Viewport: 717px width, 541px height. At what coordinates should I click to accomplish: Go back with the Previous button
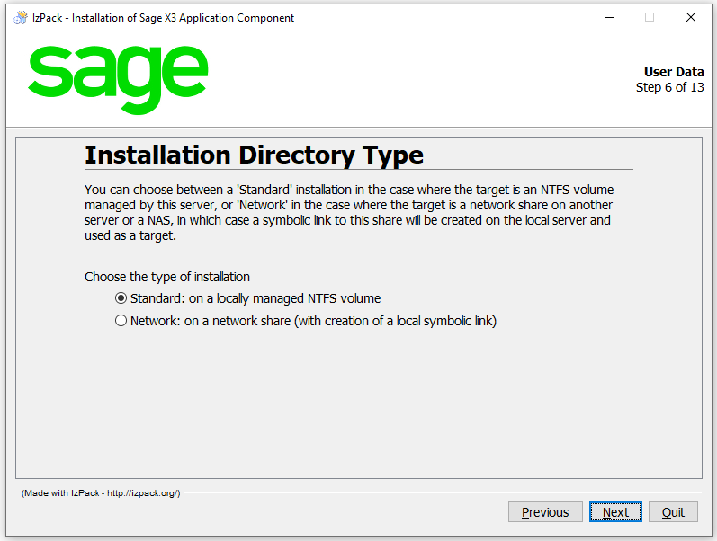[x=545, y=512]
